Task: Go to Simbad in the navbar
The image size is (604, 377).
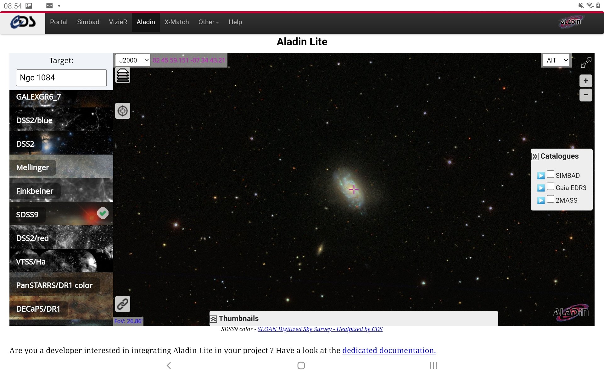Action: (88, 22)
